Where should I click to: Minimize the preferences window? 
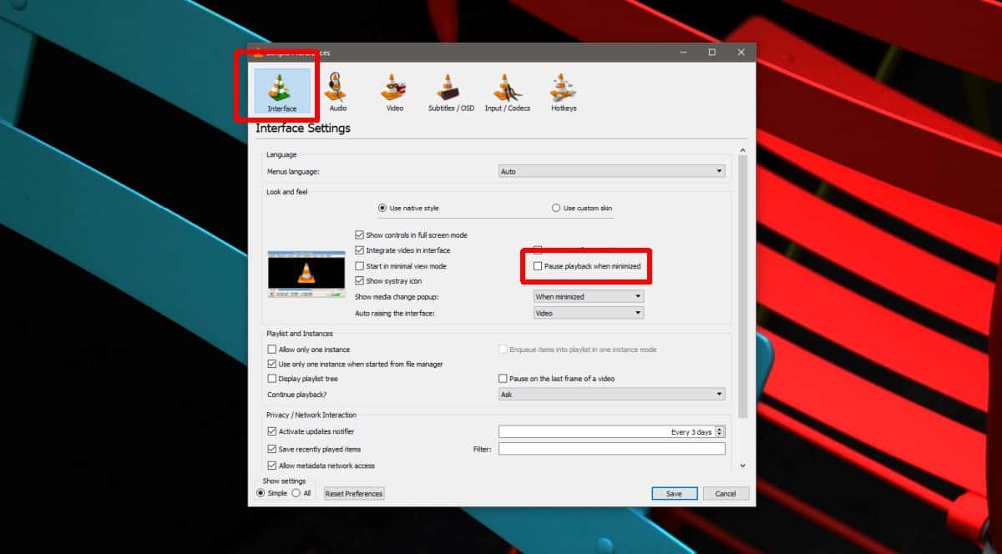click(682, 52)
